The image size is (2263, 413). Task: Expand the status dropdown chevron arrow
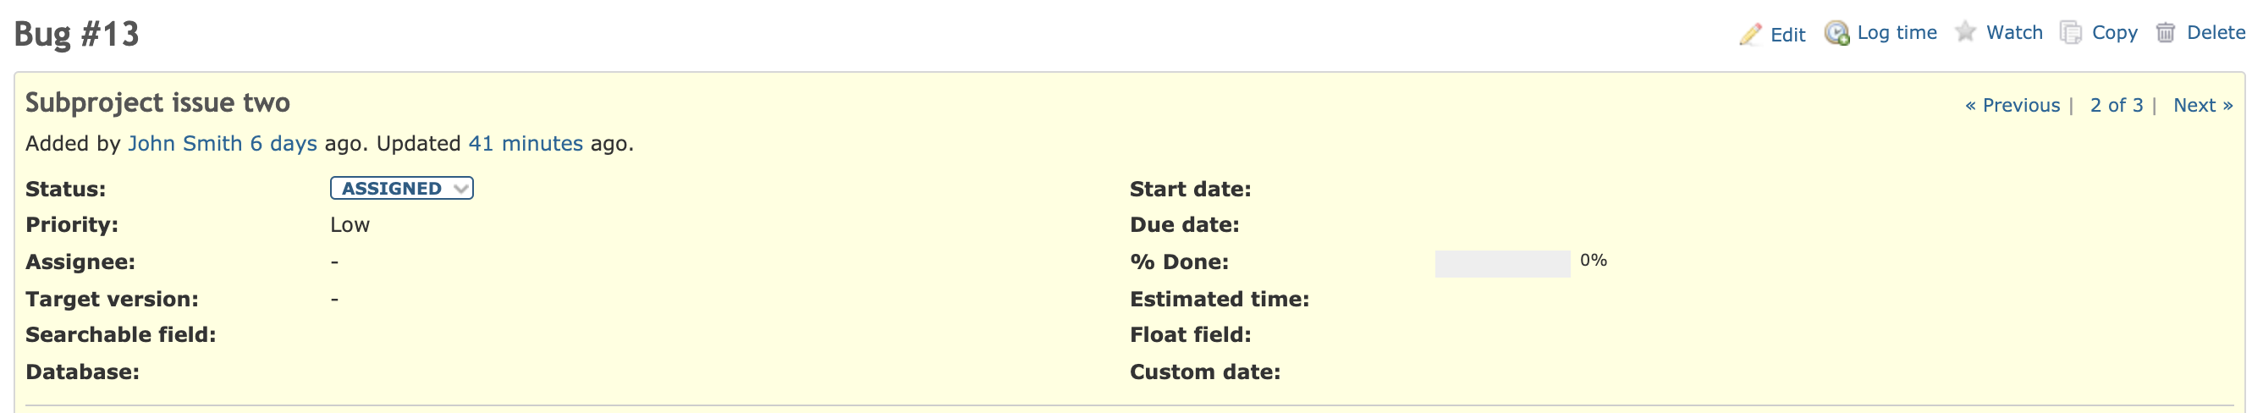point(460,189)
